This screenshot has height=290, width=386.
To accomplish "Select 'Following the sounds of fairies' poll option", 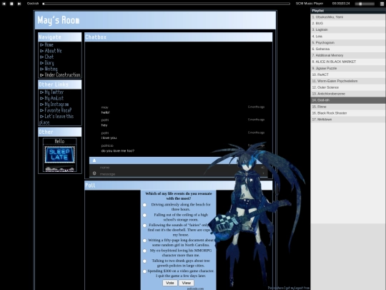I will click(x=144, y=226).
